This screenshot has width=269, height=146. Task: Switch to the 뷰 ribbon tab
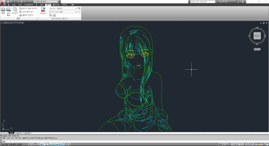36,5
